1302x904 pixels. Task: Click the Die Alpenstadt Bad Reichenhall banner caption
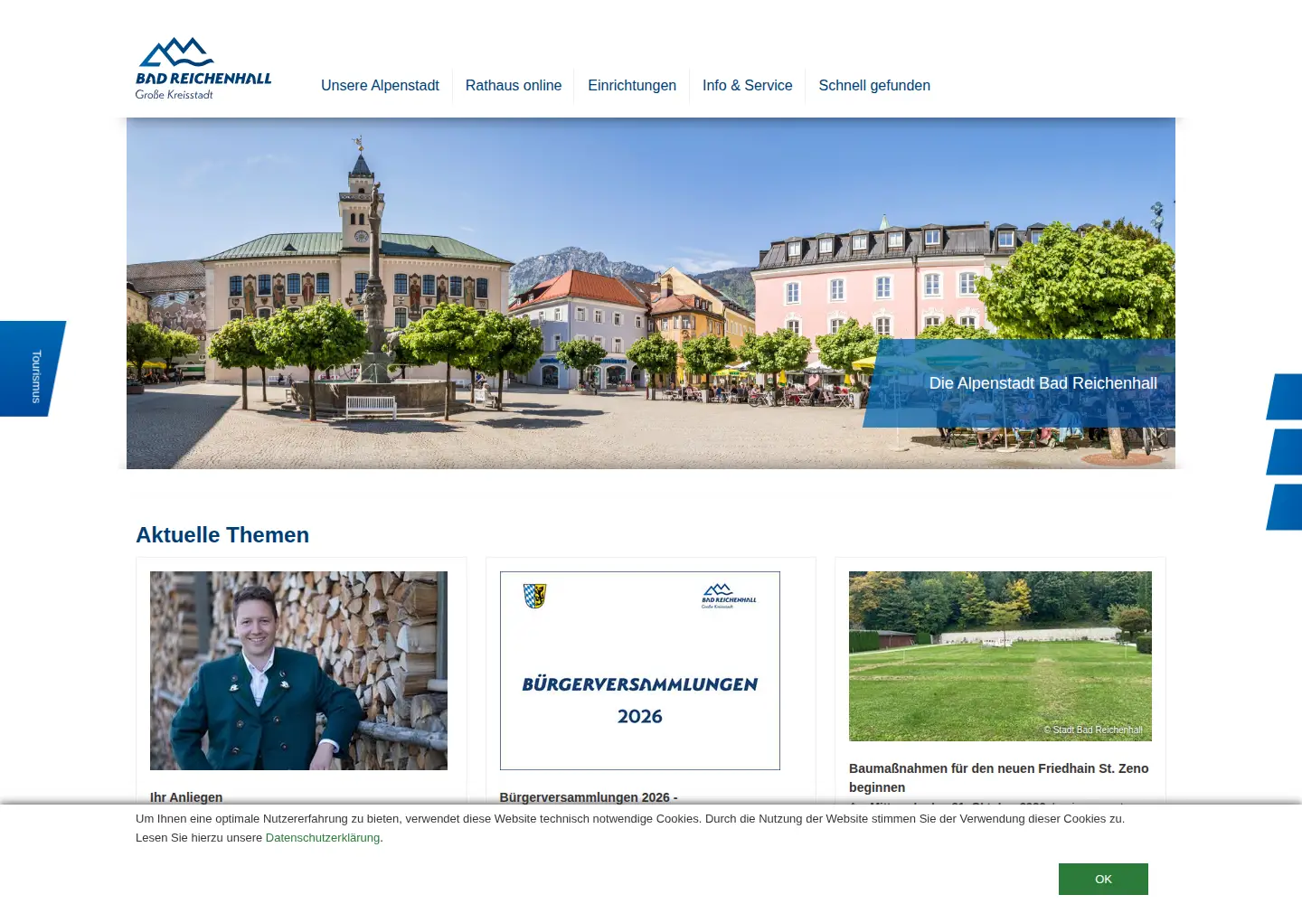tap(1019, 383)
